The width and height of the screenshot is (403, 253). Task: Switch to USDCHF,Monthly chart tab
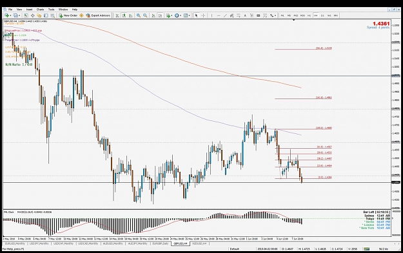pos(64,243)
